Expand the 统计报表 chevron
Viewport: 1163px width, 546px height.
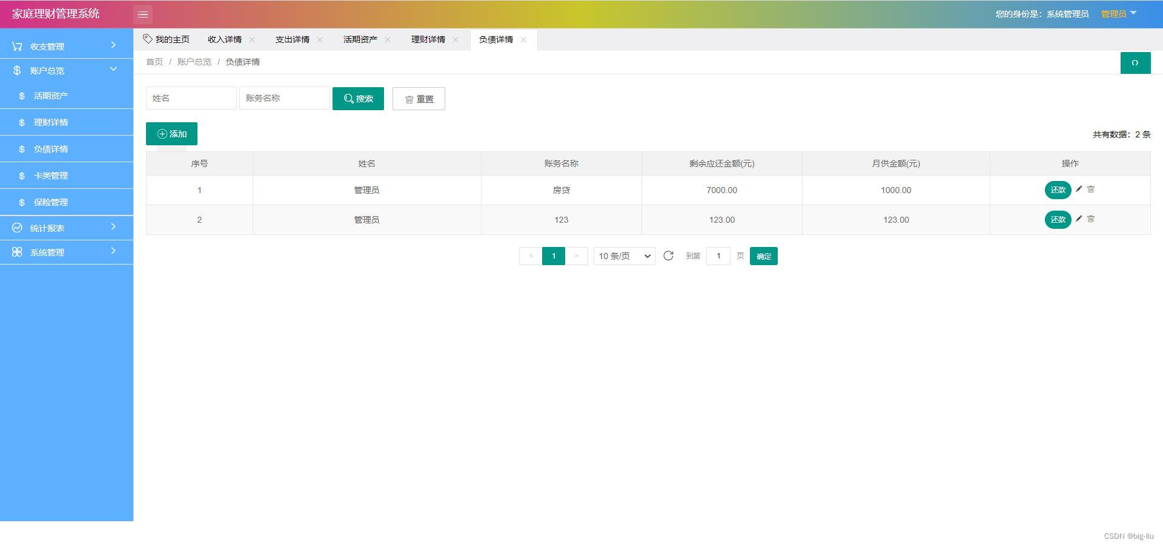pyautogui.click(x=113, y=227)
